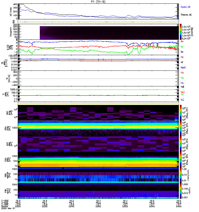This screenshot has height=212, width=199.
Task: Click the 0300 time axis tick label
Action: [x=98, y=206]
